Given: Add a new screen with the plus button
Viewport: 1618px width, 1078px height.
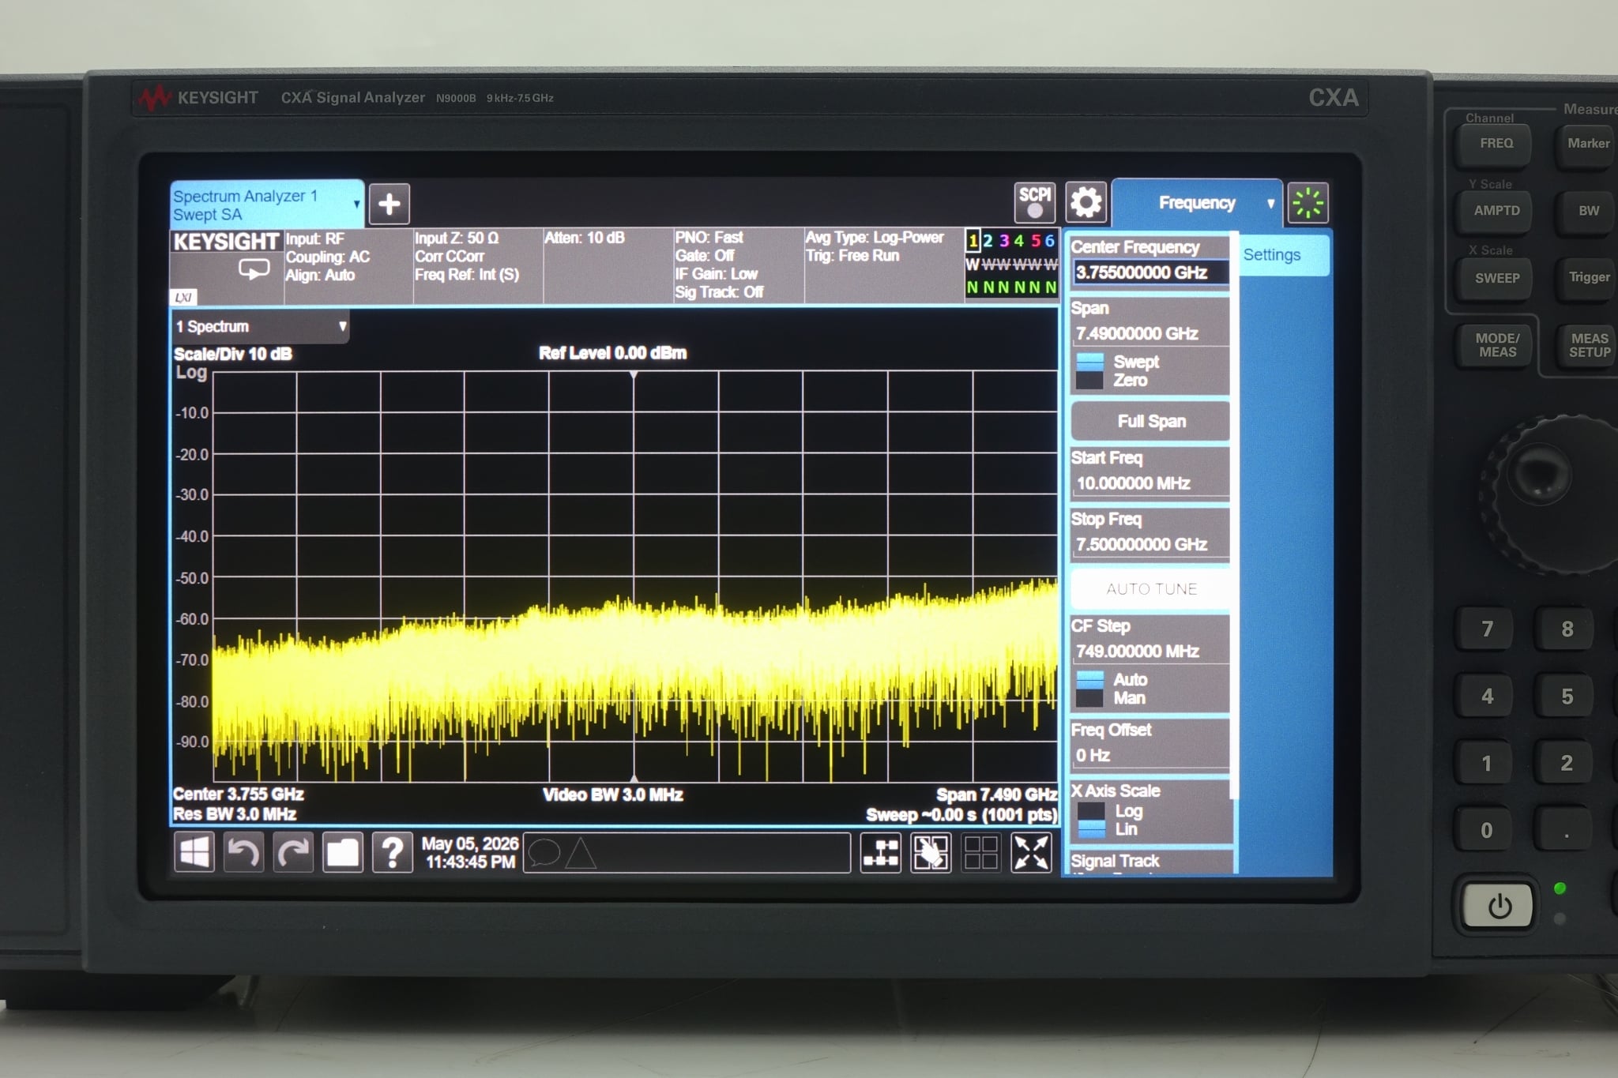Looking at the screenshot, I should 389,205.
